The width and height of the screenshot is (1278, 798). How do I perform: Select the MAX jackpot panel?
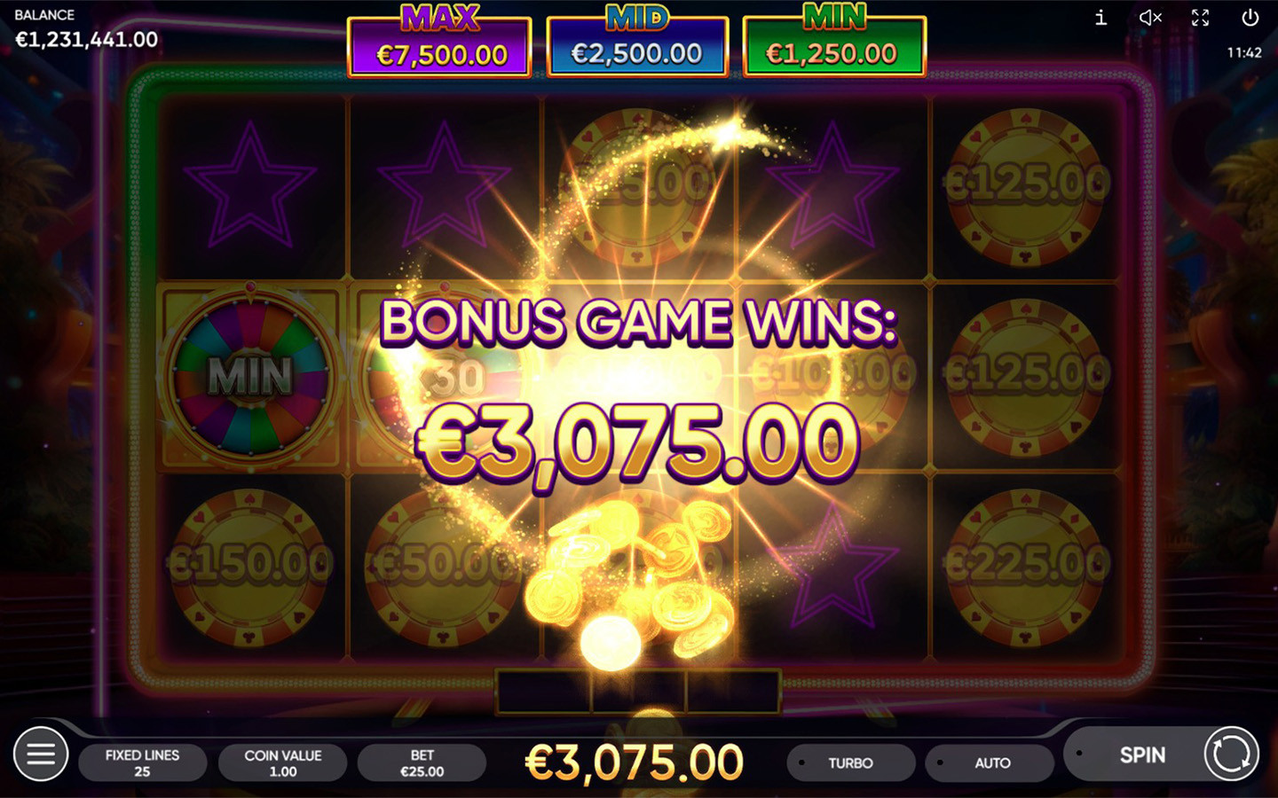(x=440, y=46)
